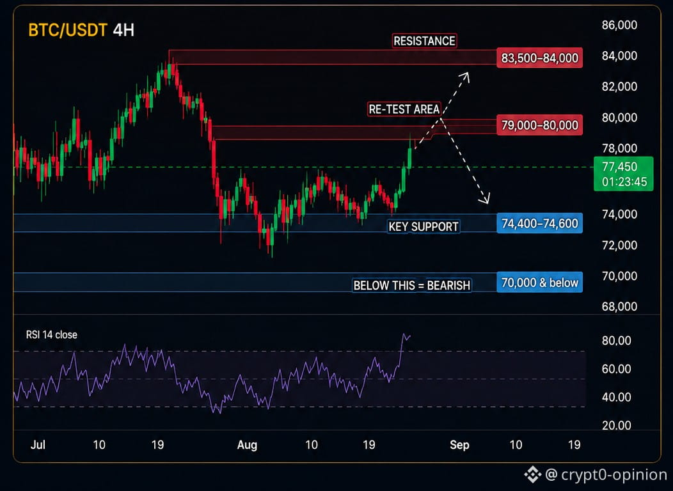Select the red 79,000–80,000 price tag

(539, 125)
